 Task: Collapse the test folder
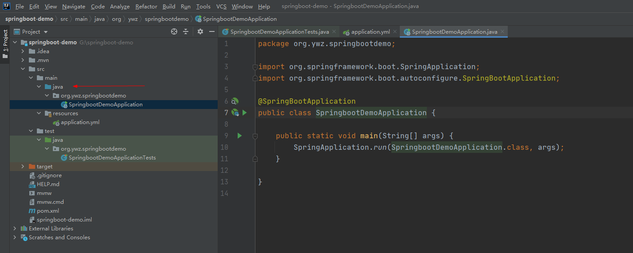click(x=31, y=131)
